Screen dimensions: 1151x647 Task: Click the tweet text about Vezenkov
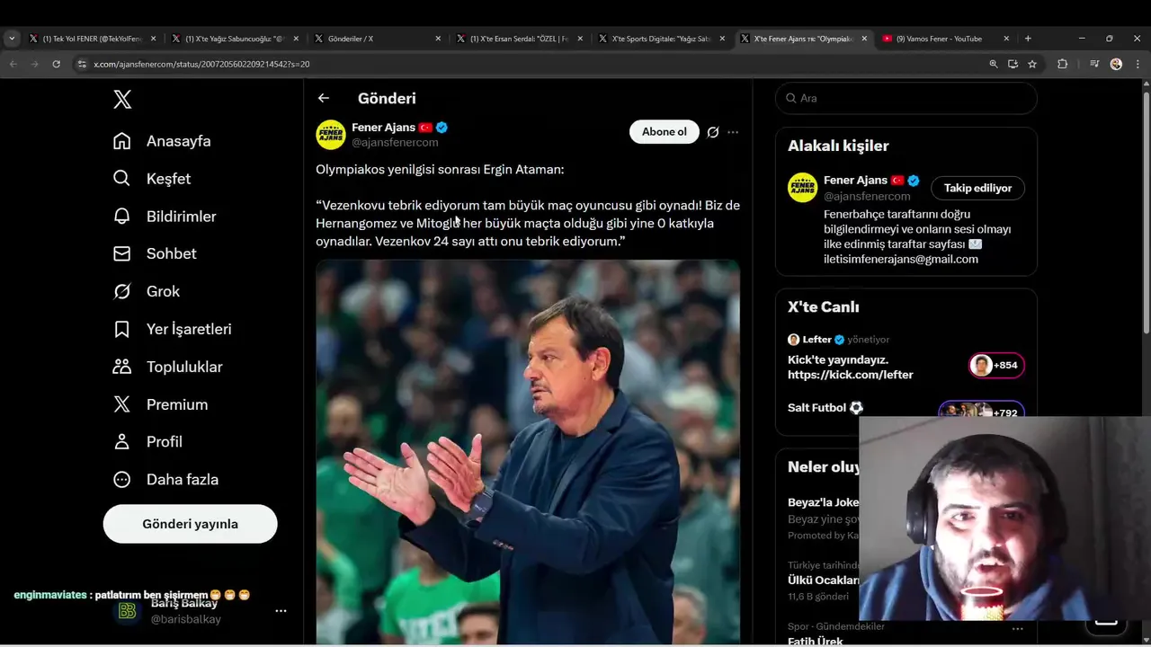click(x=528, y=223)
